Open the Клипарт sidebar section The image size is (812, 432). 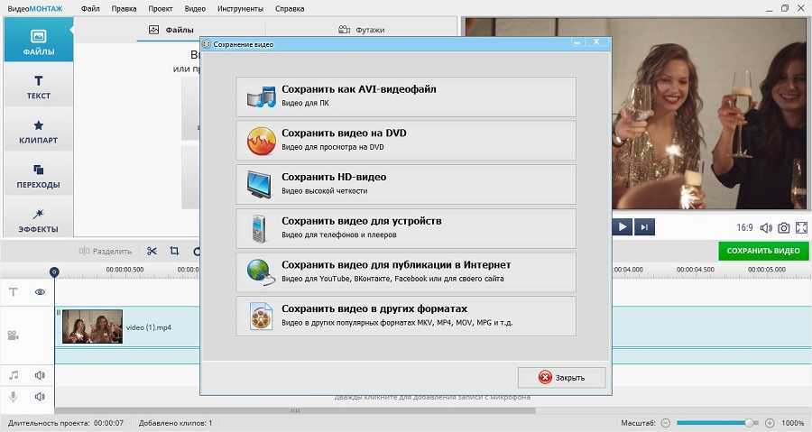pos(36,132)
